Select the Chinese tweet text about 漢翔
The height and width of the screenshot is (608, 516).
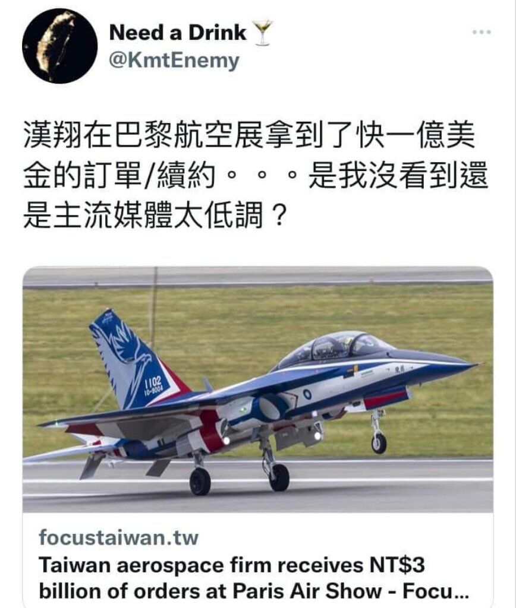click(x=255, y=175)
